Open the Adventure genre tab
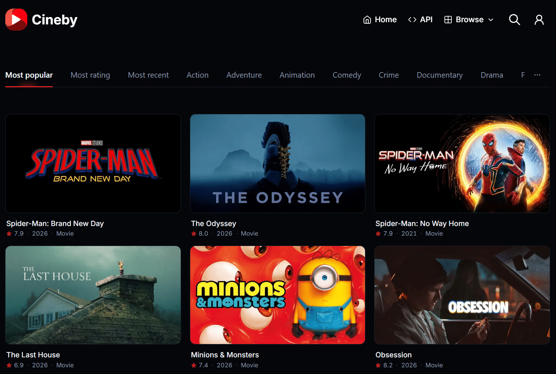This screenshot has height=374, width=556. 244,75
